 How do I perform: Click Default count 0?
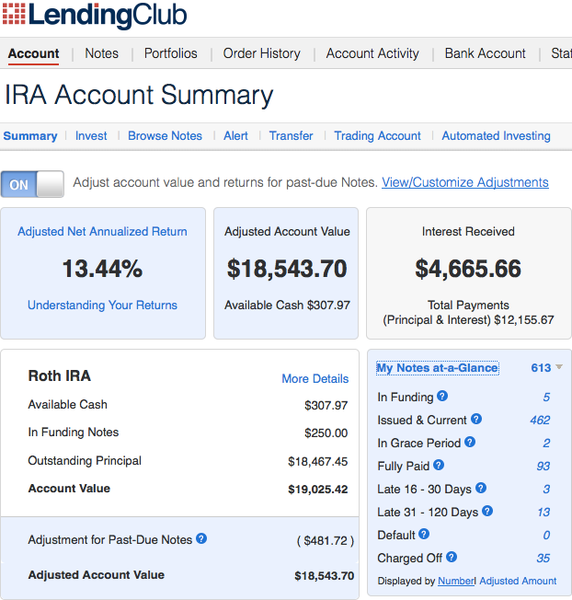click(x=546, y=535)
